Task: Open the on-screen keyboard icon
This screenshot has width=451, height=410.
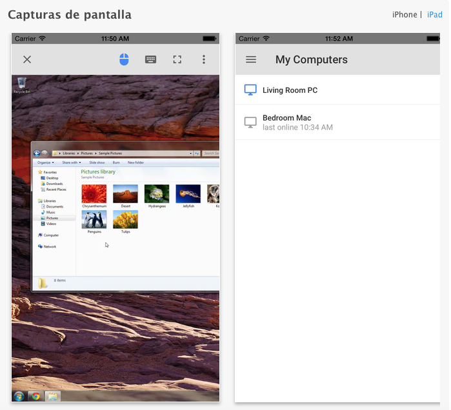Action: [150, 59]
